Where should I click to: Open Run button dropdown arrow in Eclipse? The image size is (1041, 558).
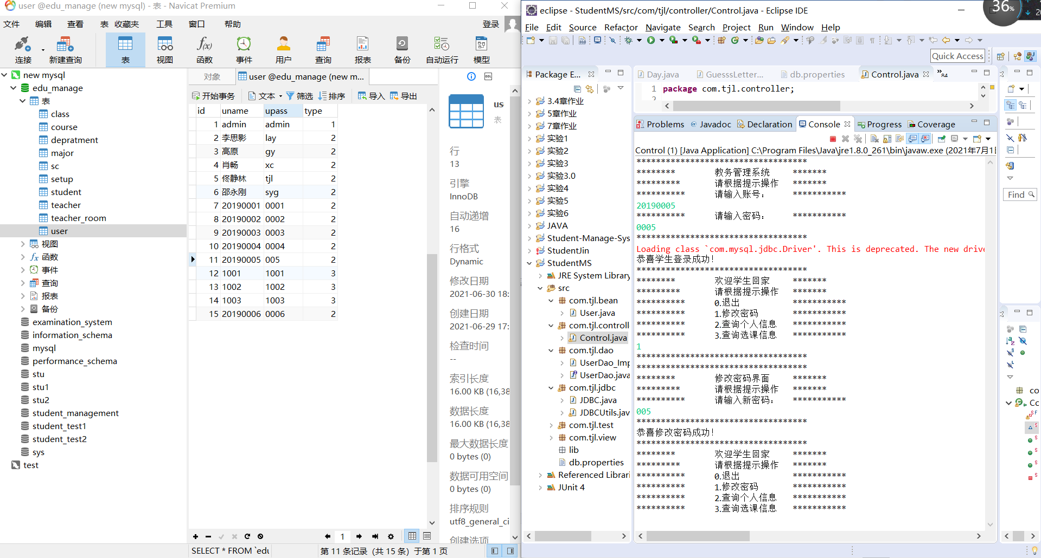(661, 40)
